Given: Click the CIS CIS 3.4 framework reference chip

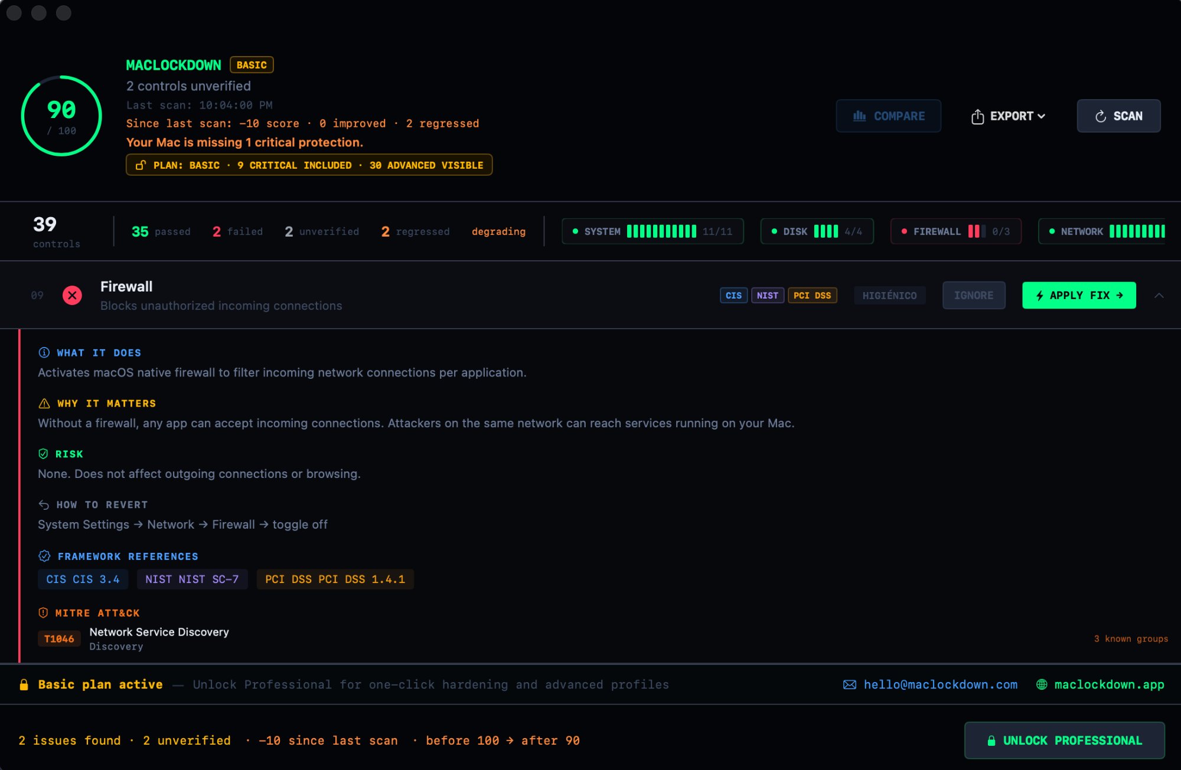Looking at the screenshot, I should (83, 579).
